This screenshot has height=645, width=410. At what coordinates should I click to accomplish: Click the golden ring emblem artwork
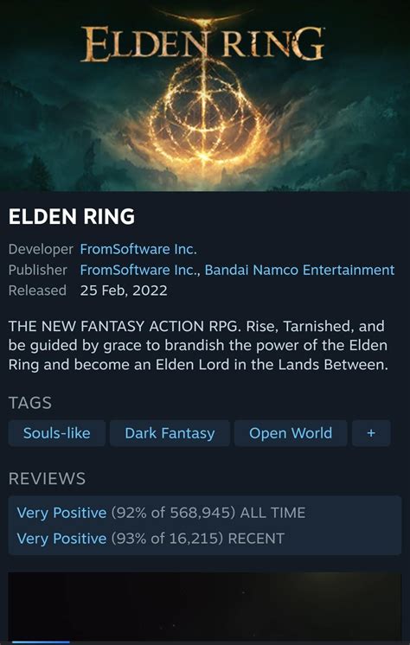(x=205, y=113)
